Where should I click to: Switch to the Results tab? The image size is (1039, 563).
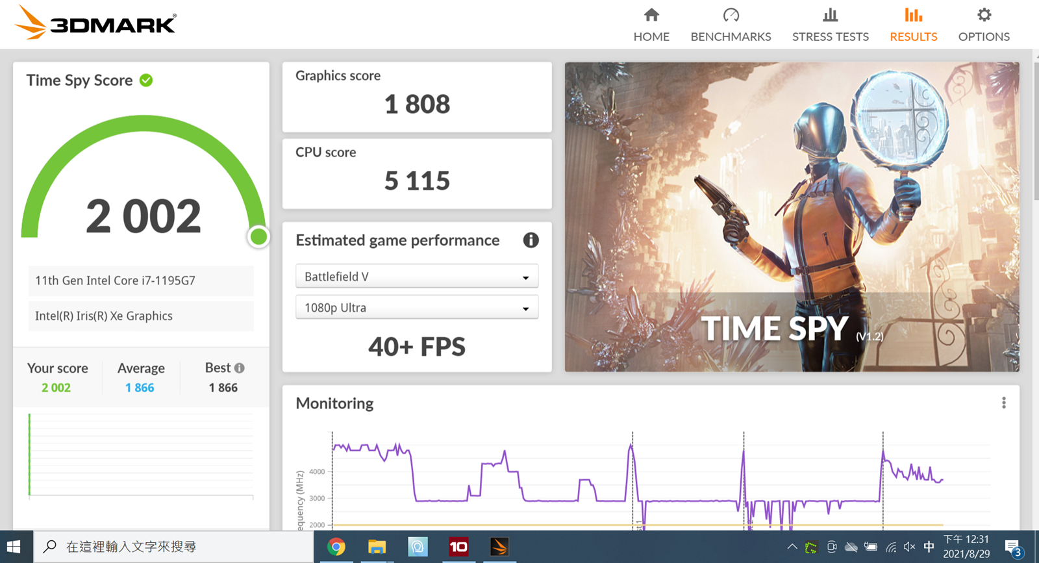[913, 25]
